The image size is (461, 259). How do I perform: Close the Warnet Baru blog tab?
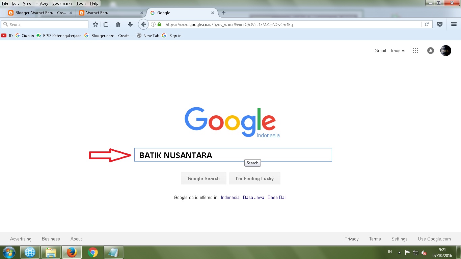[x=141, y=13]
